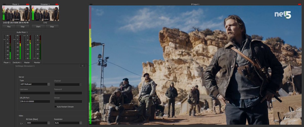
Task: Stop Streamer 1 with its Stop button
Action: click(x=52, y=27)
